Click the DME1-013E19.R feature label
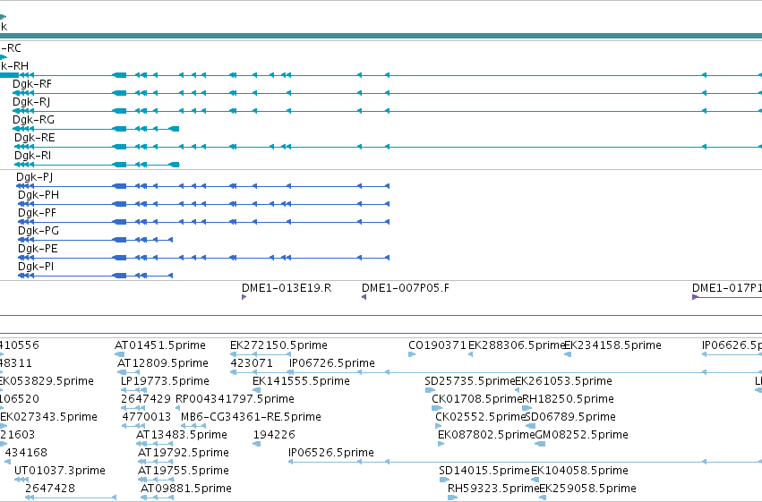Viewport: 762px width, 502px height. click(x=287, y=288)
